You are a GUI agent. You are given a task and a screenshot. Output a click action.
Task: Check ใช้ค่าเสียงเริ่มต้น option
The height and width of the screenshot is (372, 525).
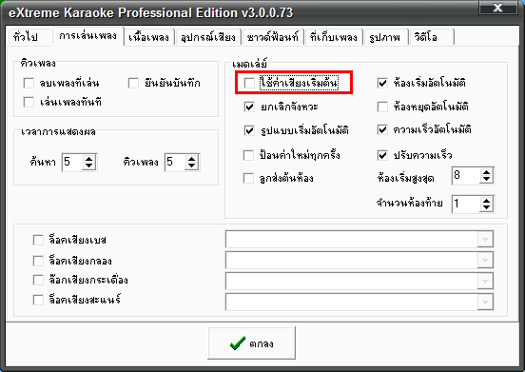pos(249,83)
